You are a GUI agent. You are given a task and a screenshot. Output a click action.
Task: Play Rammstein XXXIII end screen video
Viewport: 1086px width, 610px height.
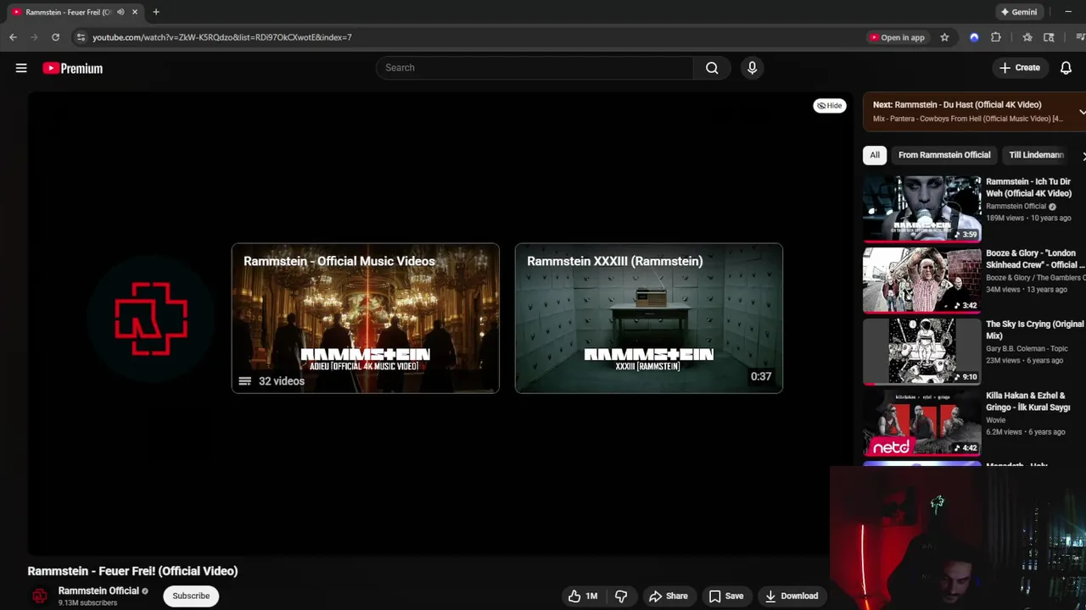click(x=649, y=319)
